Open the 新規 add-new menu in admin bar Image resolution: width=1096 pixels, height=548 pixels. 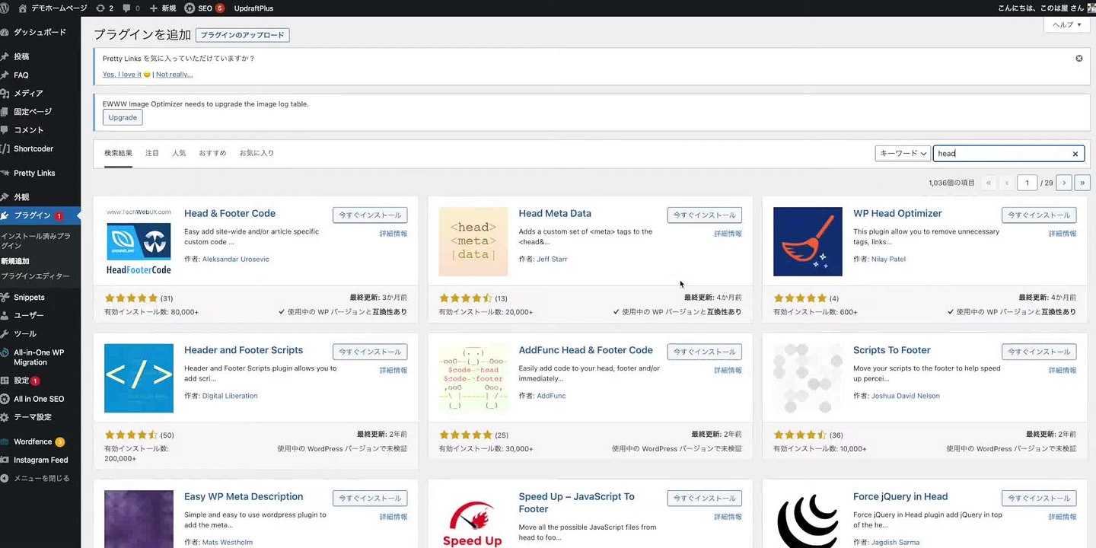(162, 8)
